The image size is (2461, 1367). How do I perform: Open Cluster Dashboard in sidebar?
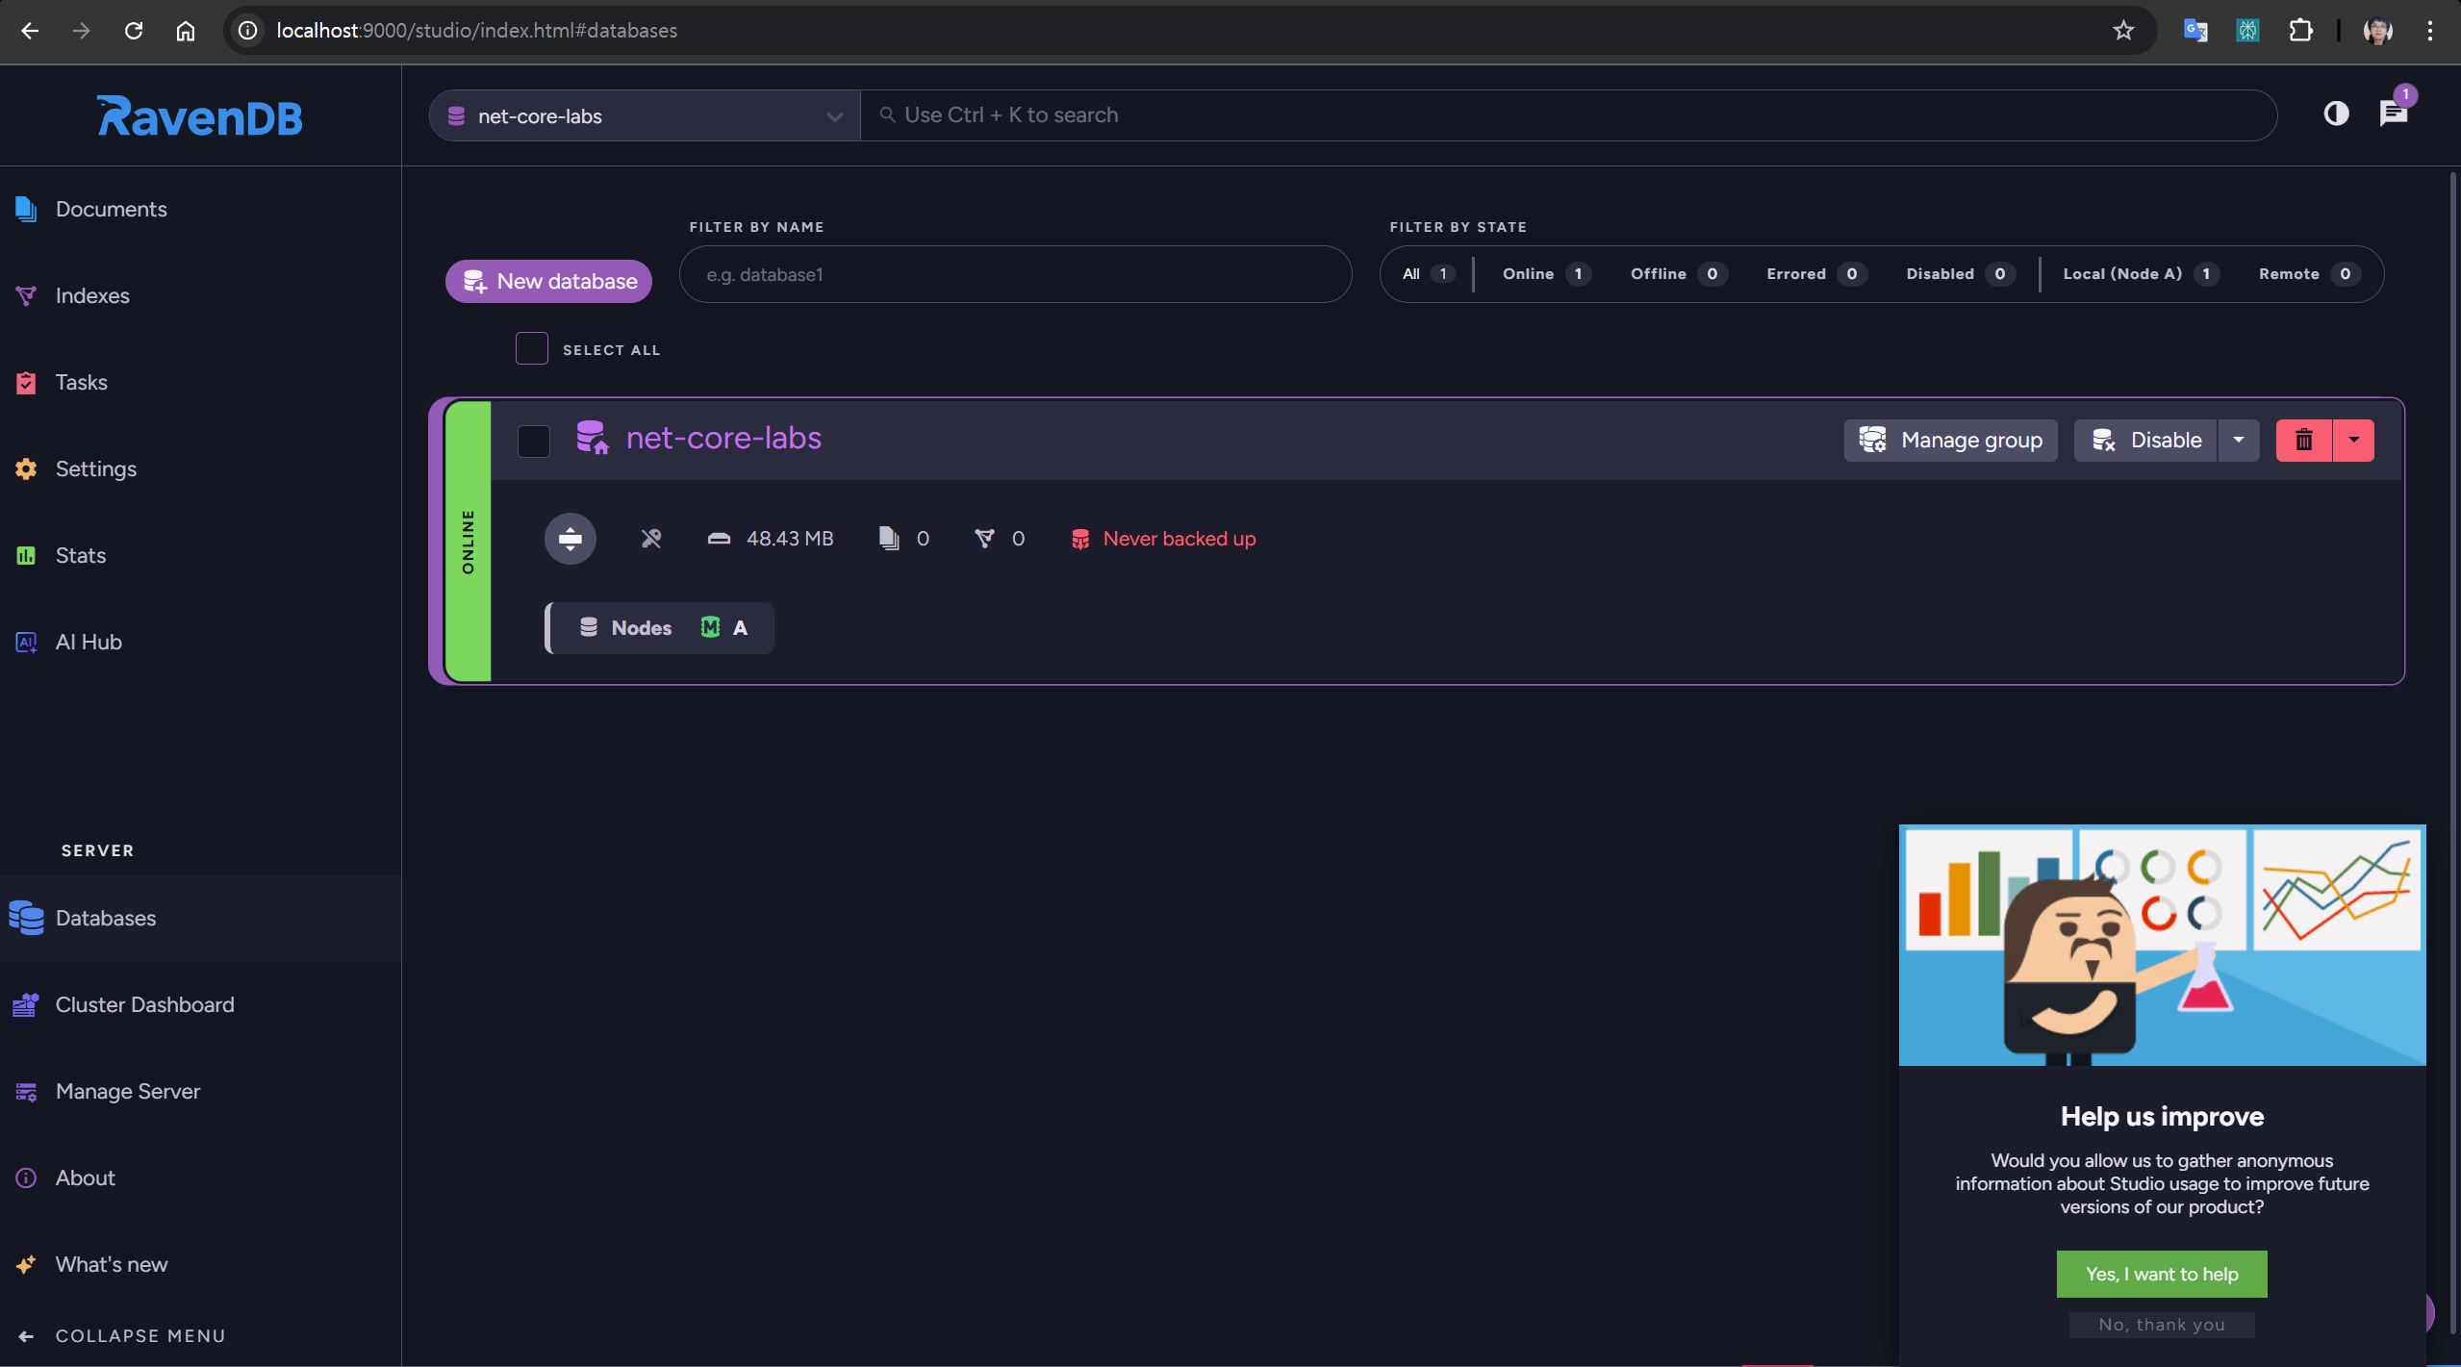point(144,1004)
